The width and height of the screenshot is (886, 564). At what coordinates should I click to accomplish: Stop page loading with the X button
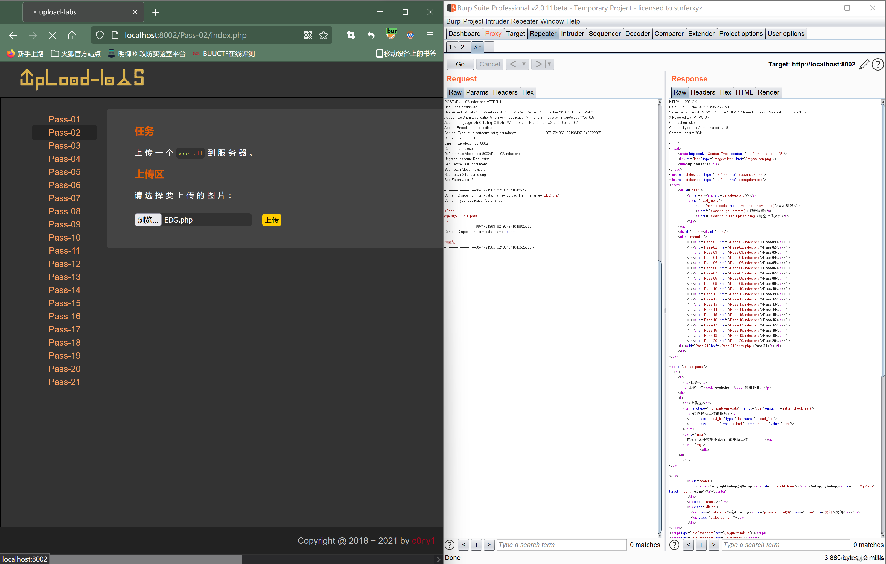pos(52,35)
